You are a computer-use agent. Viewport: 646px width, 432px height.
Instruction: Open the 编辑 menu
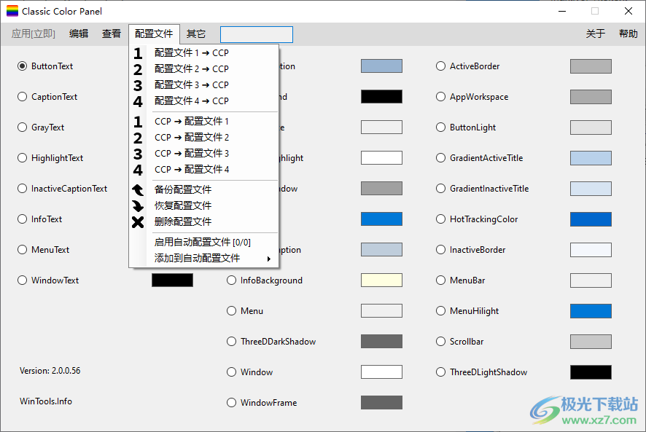(79, 34)
